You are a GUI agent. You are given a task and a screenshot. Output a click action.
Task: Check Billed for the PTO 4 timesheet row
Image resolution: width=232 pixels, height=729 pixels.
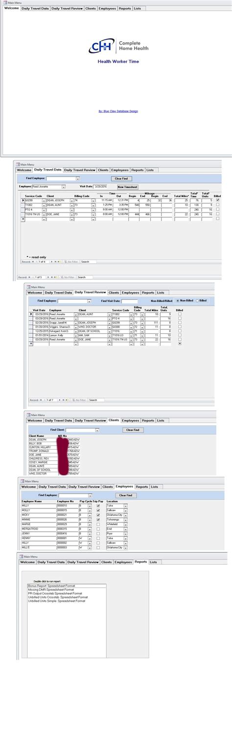click(218, 209)
